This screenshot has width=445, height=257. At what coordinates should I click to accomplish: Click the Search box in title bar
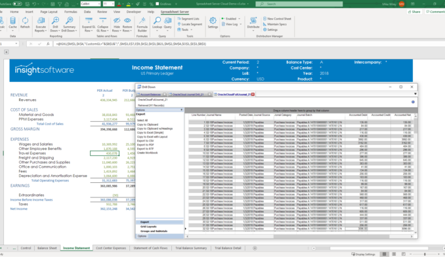point(299,4)
